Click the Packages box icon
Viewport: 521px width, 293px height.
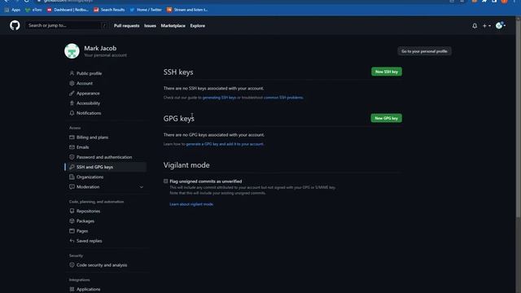[72, 221]
